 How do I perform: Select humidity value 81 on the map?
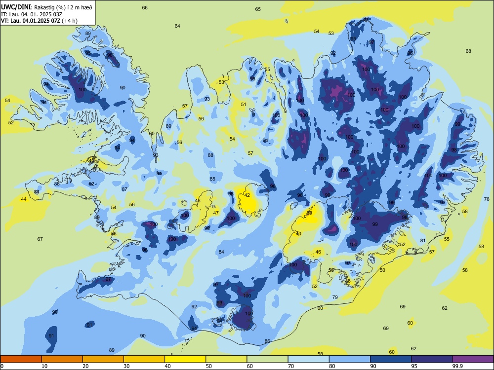pyautogui.click(x=423, y=241)
